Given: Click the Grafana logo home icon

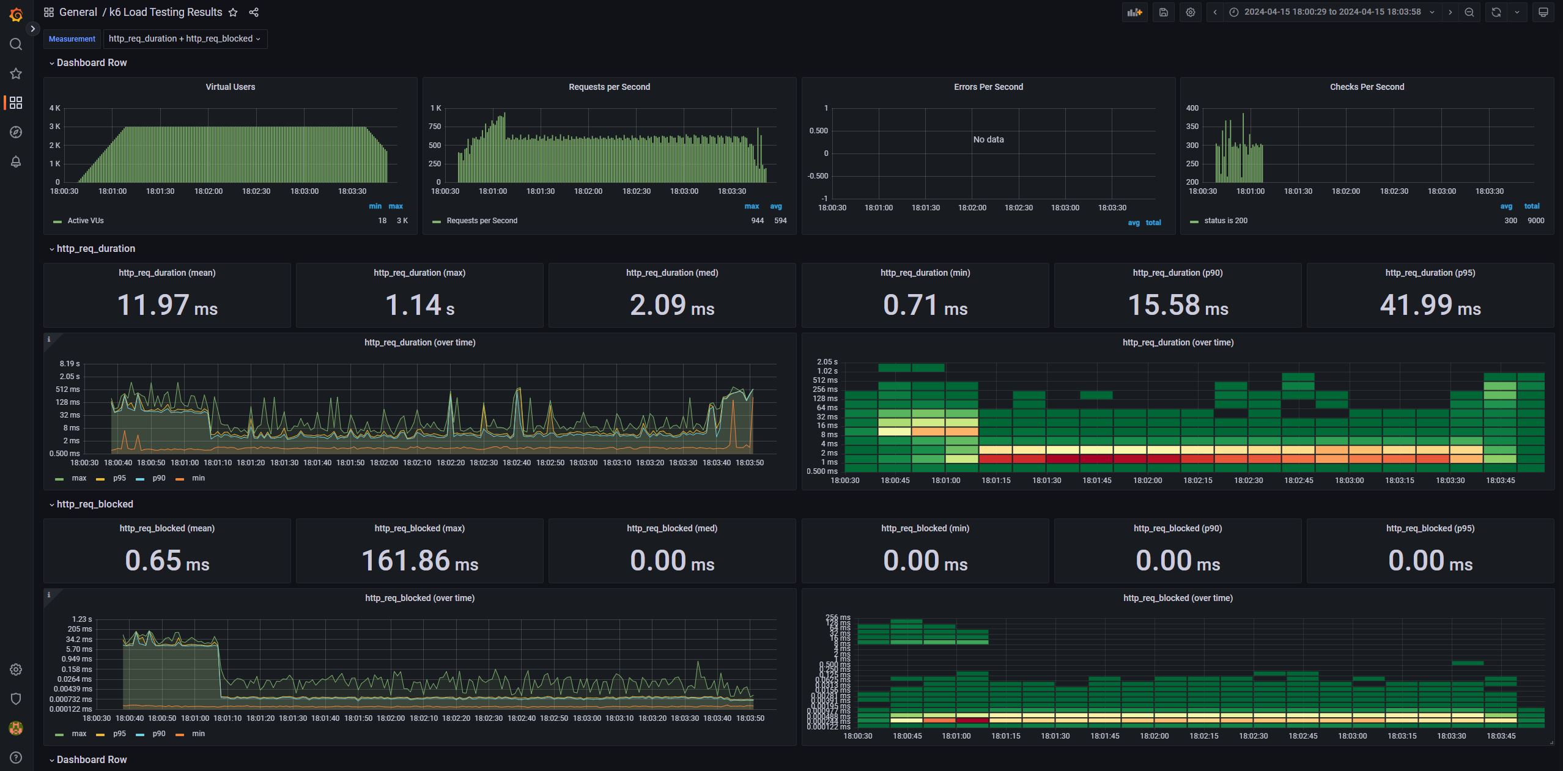Looking at the screenshot, I should click(16, 15).
